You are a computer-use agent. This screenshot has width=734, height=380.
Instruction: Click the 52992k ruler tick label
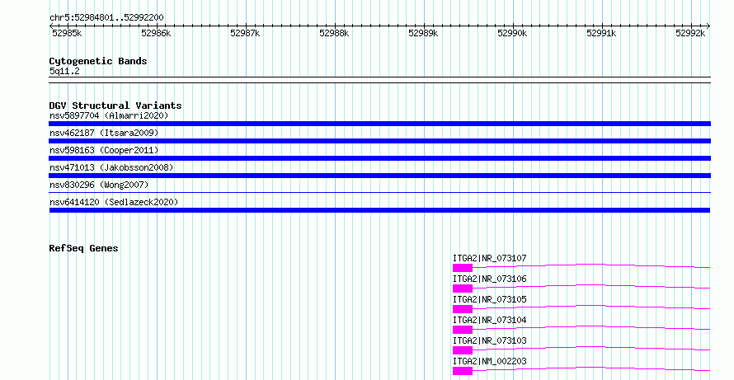[x=690, y=33]
